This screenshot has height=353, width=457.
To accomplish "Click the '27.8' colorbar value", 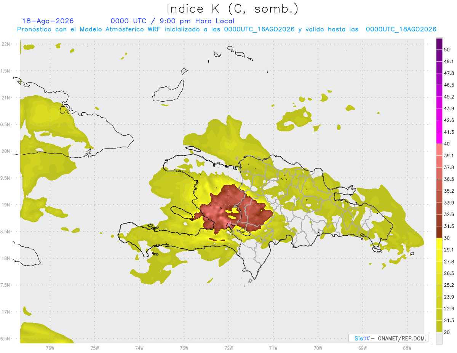I will tap(449, 262).
